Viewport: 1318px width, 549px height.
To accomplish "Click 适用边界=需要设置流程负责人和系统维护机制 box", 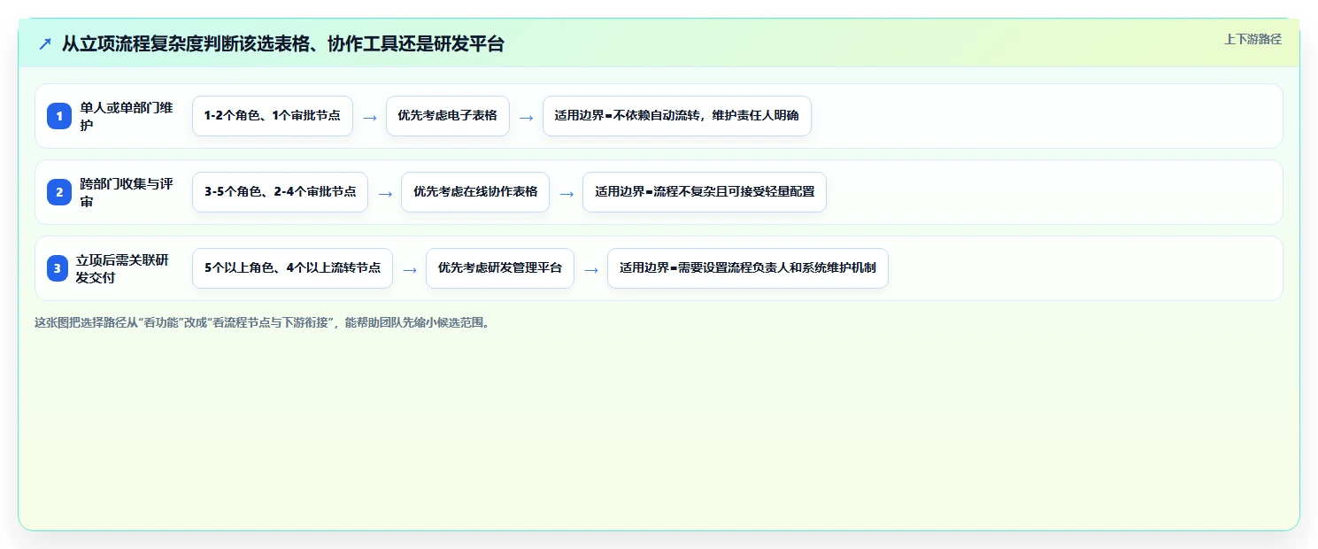I will [748, 268].
